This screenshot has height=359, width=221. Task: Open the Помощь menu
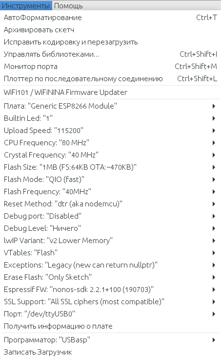click(68, 5)
